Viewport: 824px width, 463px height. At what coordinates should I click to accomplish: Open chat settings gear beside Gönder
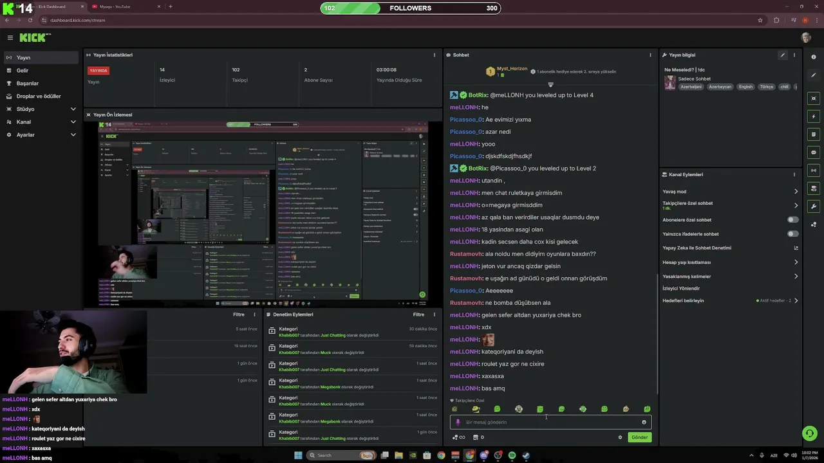[x=621, y=437]
